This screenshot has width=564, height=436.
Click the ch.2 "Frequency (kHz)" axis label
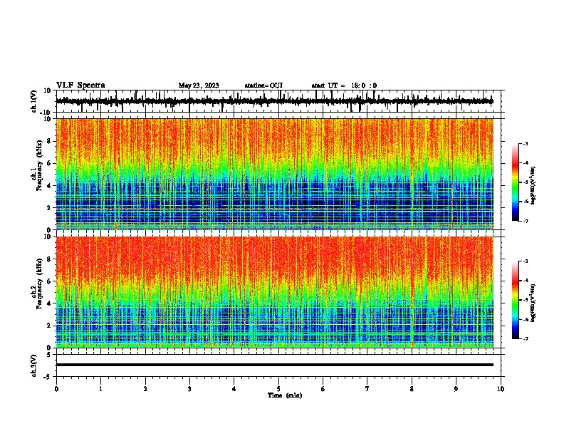click(x=40, y=284)
